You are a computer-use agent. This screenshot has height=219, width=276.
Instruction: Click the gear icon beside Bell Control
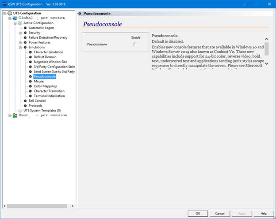click(25, 100)
